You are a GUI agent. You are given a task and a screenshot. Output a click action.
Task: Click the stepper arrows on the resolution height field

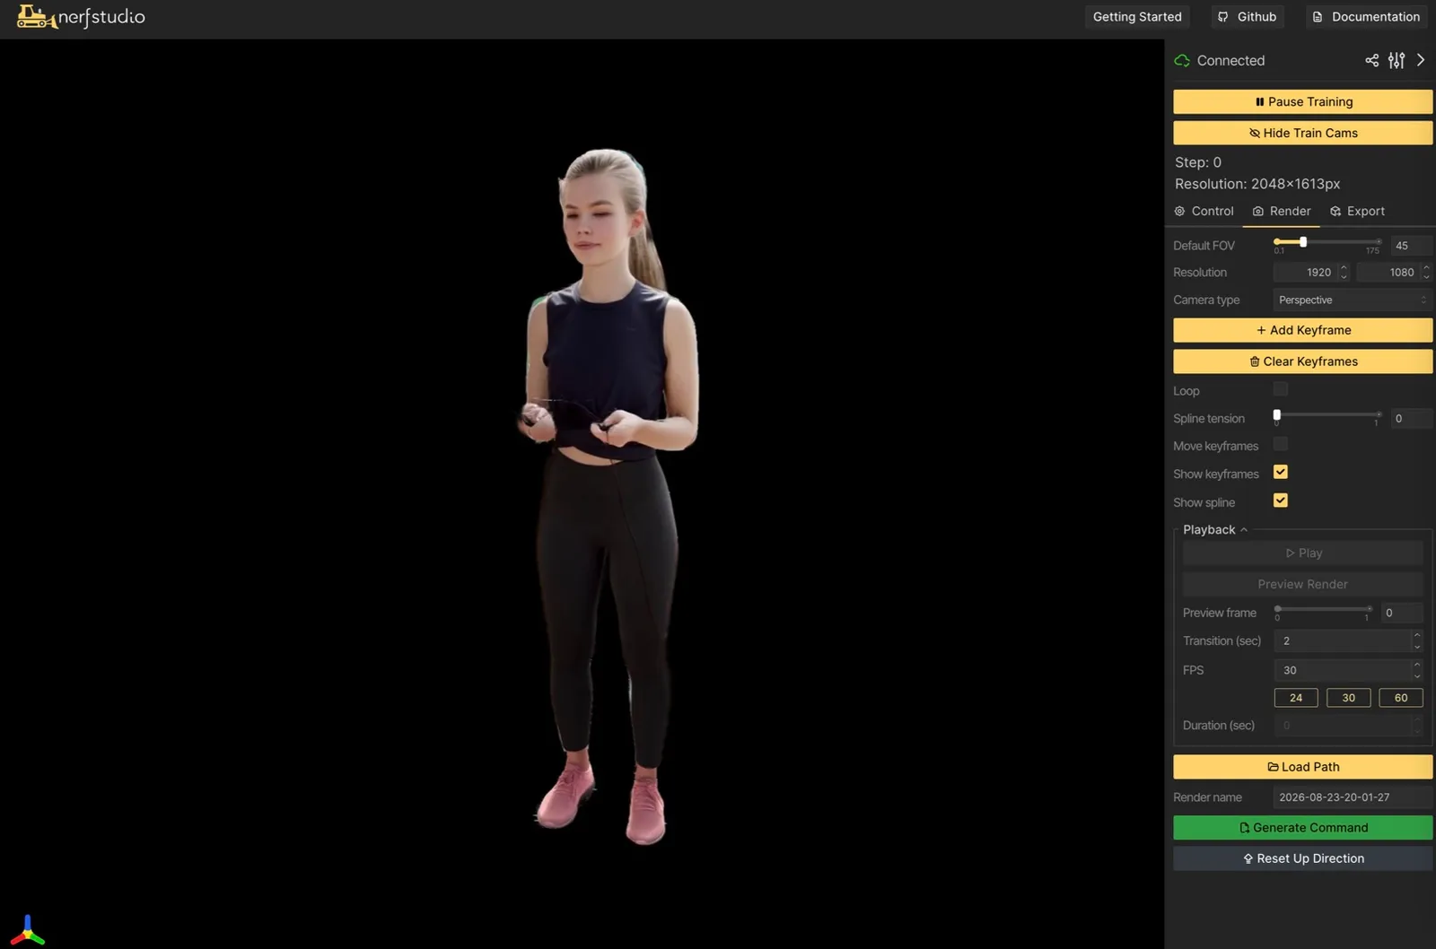coord(1426,272)
